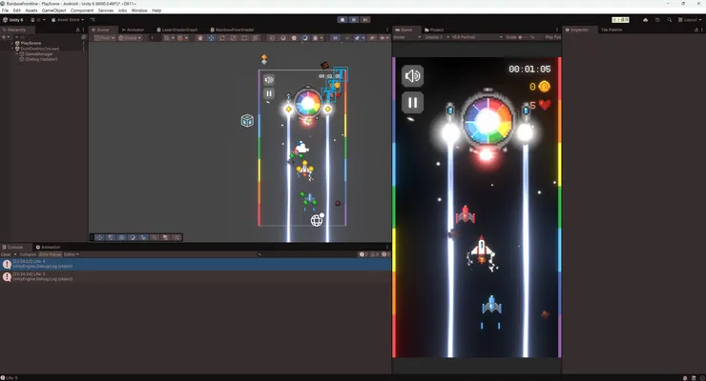The width and height of the screenshot is (706, 381).
Task: Toggle console warning message filter
Action: [x=375, y=254]
